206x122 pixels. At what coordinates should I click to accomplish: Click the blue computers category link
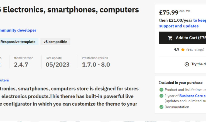(4, 80)
